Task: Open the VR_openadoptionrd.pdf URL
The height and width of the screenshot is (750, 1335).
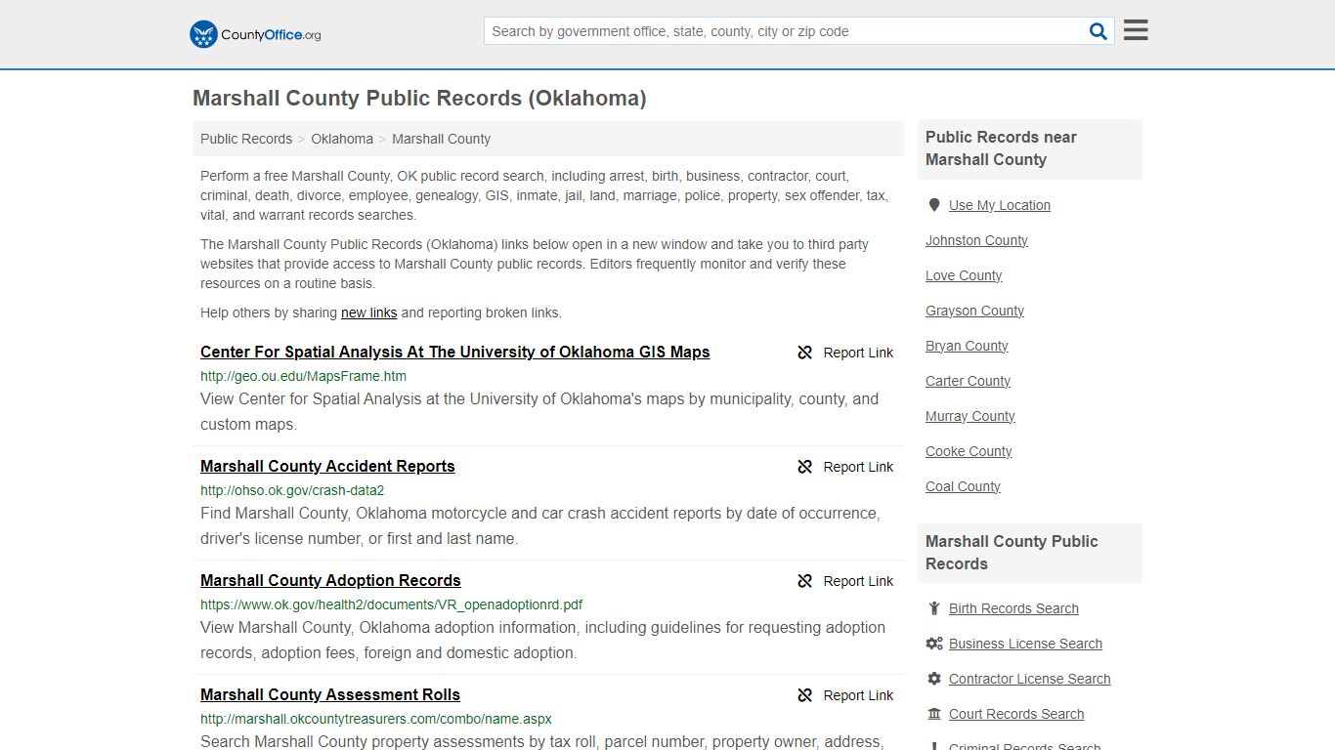Action: (x=391, y=604)
